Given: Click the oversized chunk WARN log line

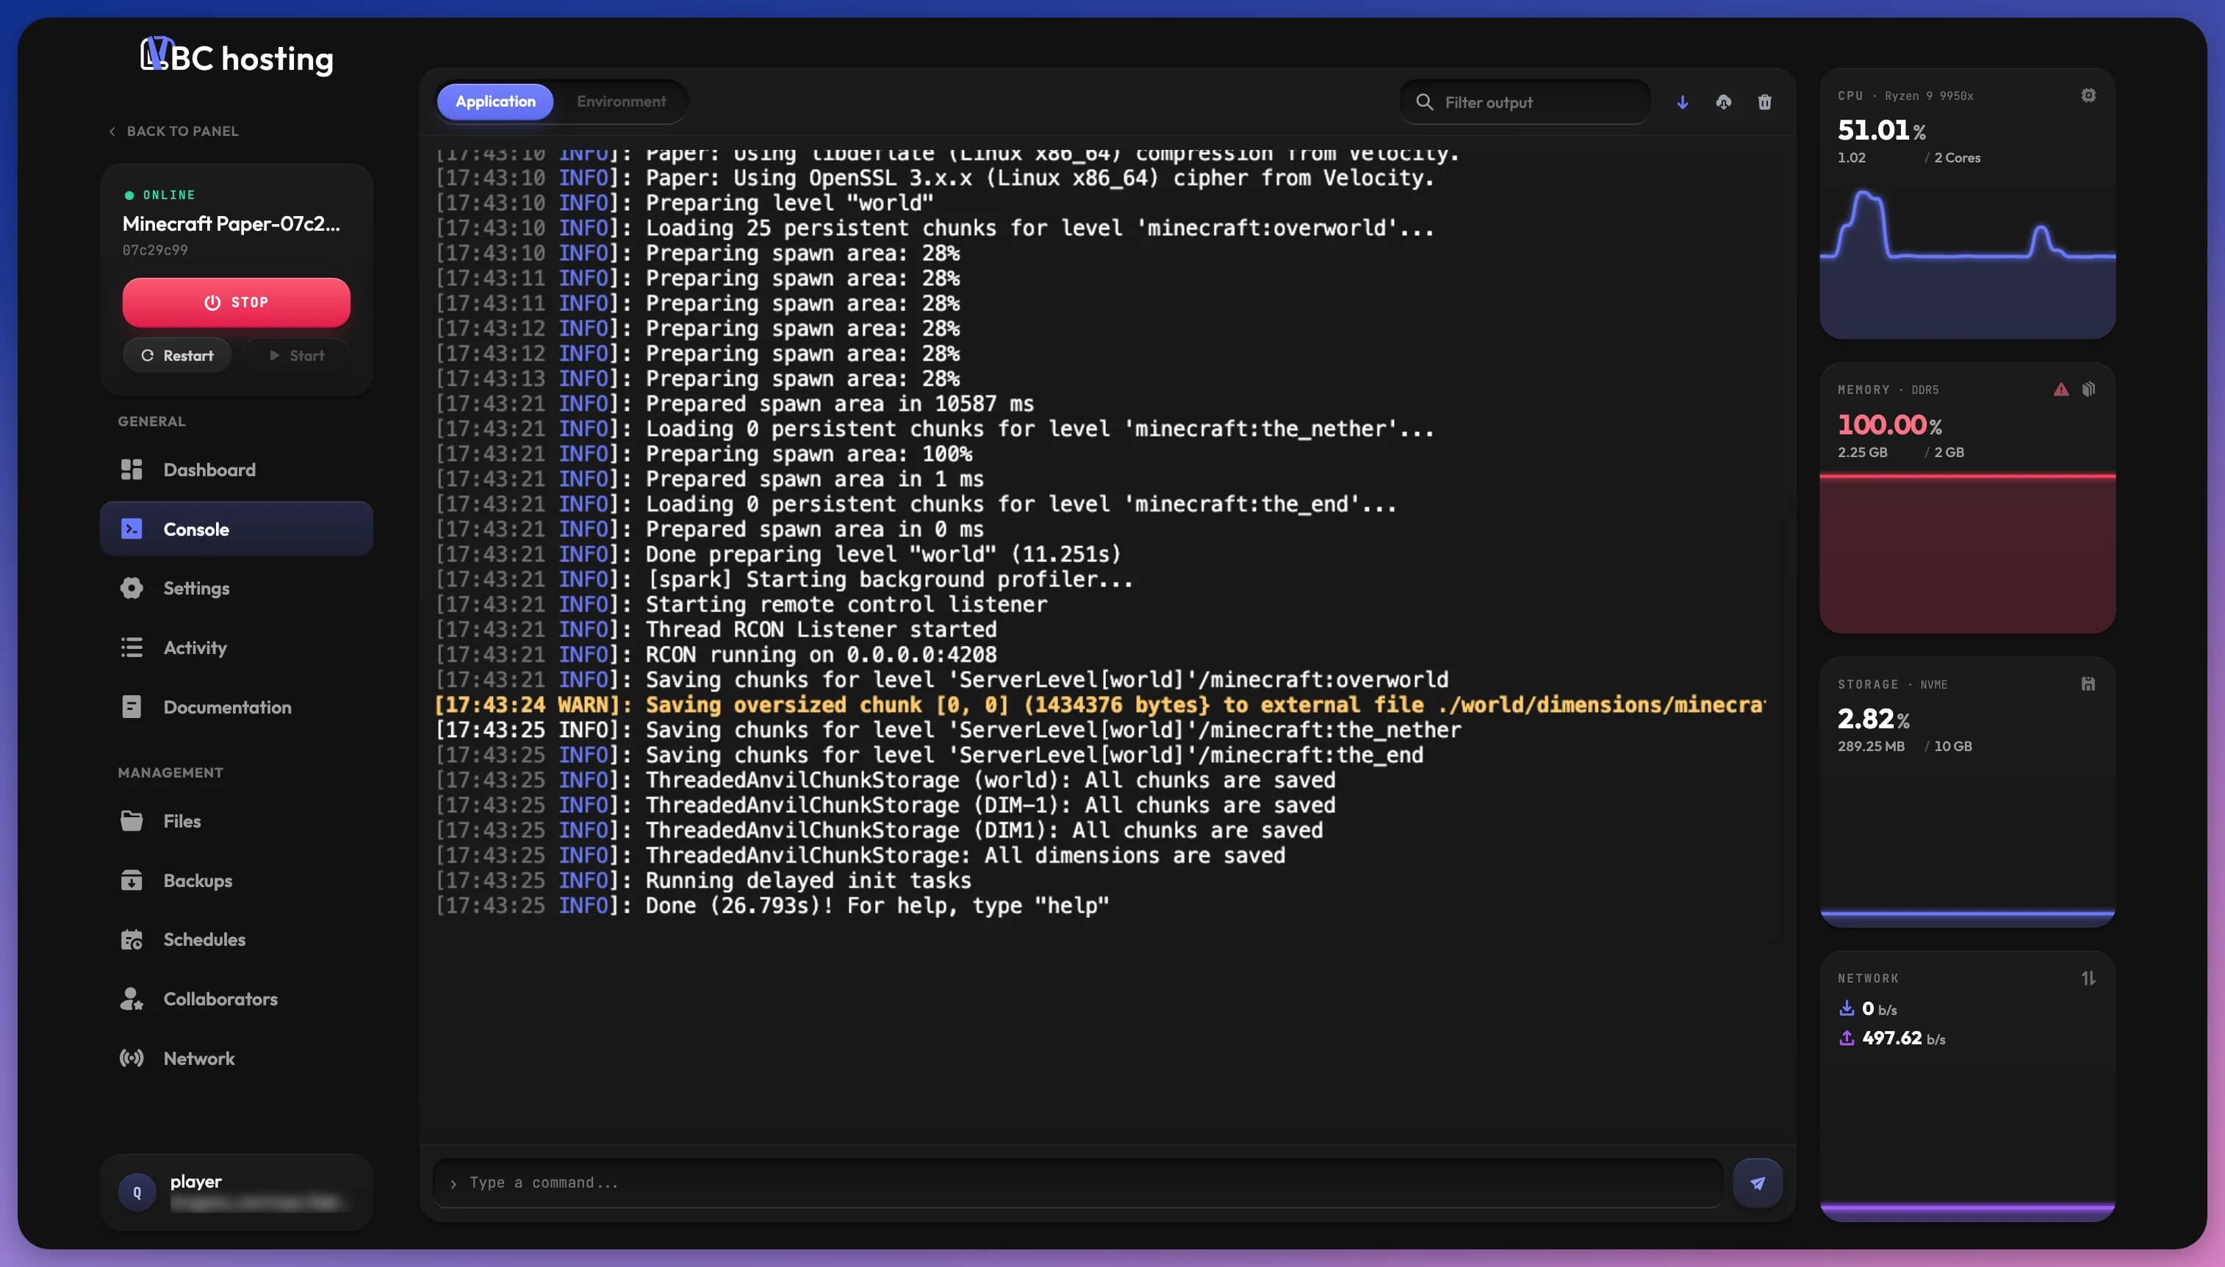Looking at the screenshot, I should pyautogui.click(x=1099, y=705).
